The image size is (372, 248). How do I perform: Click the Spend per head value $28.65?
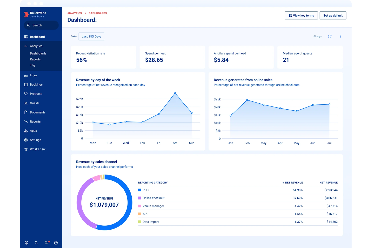click(154, 60)
